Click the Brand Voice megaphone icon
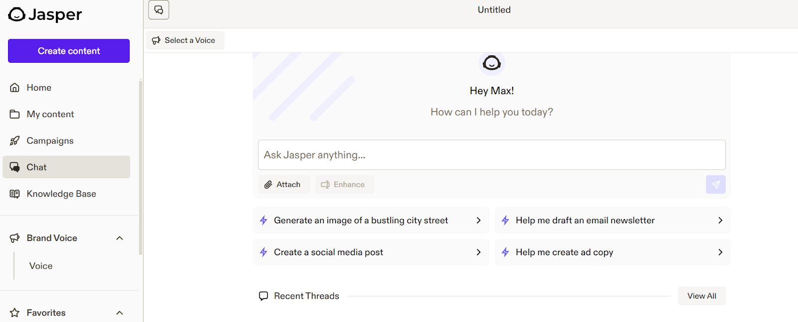Viewport: 798px width, 322px height. (x=15, y=238)
